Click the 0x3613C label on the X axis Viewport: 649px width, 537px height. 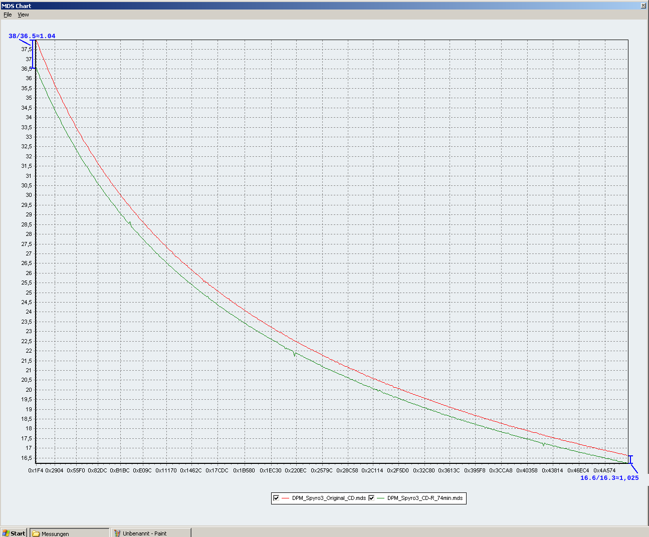[x=449, y=470]
